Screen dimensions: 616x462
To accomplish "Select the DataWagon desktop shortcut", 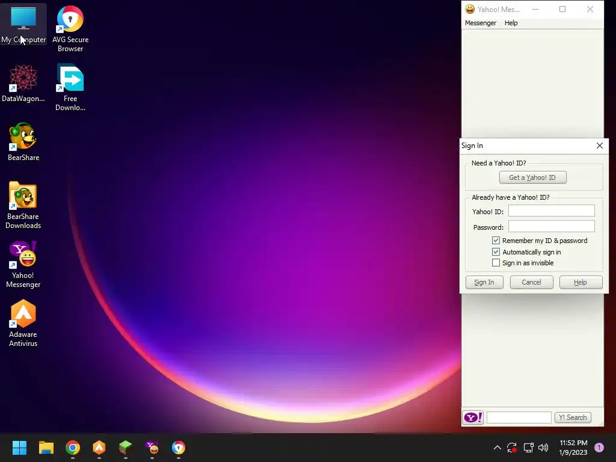I will (x=23, y=83).
